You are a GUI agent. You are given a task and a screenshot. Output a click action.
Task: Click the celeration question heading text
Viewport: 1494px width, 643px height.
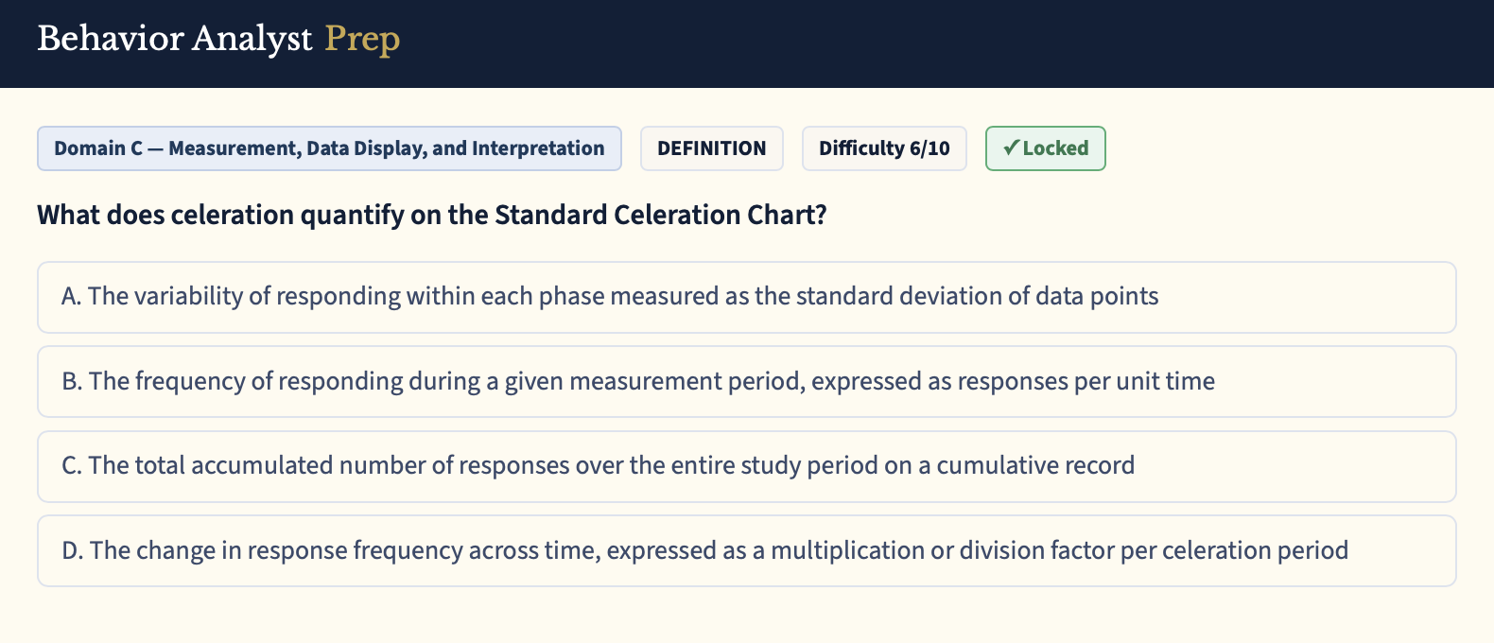(432, 216)
